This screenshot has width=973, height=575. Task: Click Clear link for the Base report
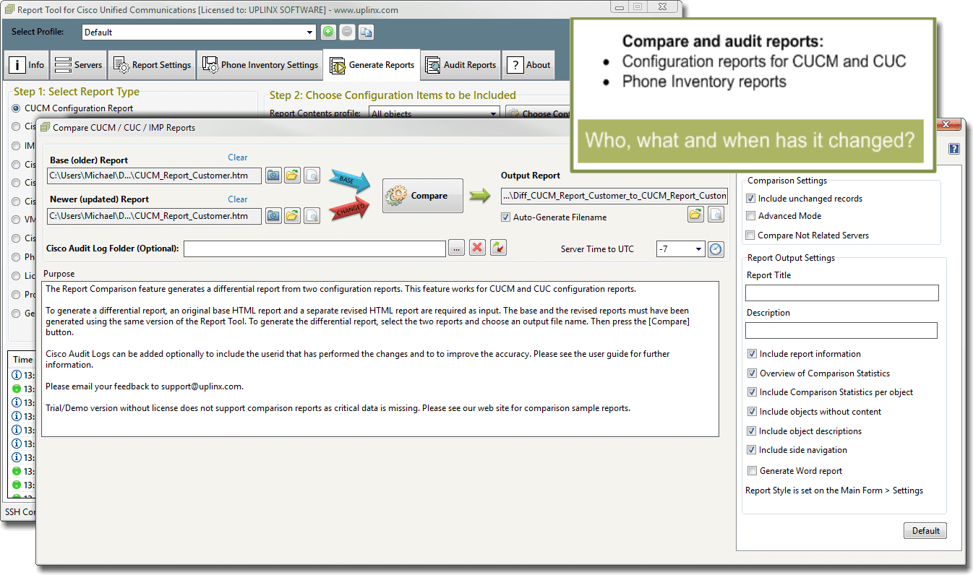(x=238, y=157)
